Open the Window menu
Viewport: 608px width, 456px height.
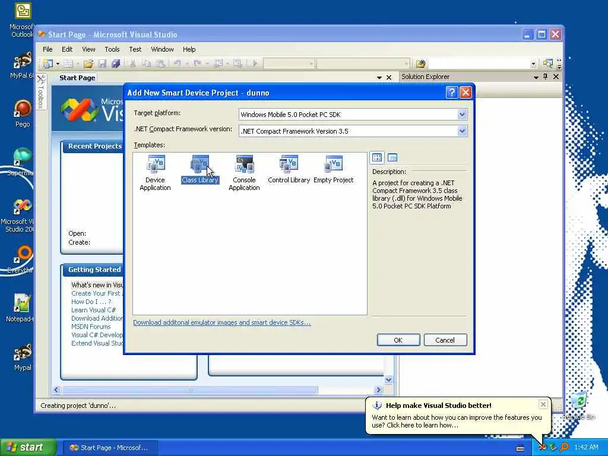(x=162, y=49)
